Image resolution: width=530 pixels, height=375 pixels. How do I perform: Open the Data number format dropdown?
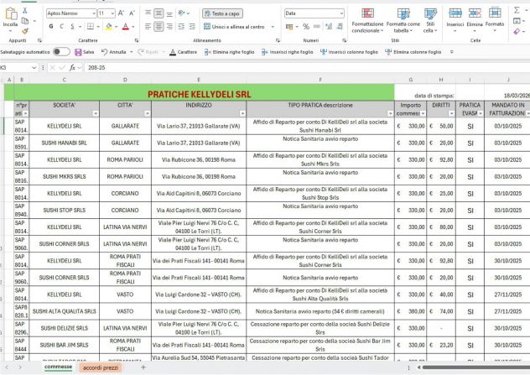click(x=341, y=13)
